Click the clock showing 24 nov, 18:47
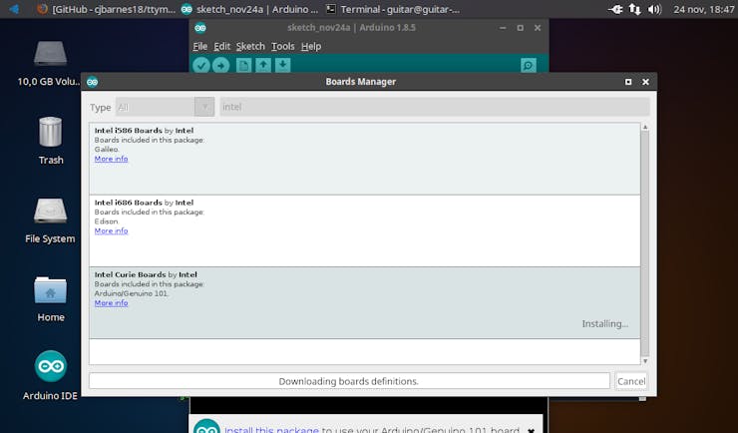 [703, 9]
